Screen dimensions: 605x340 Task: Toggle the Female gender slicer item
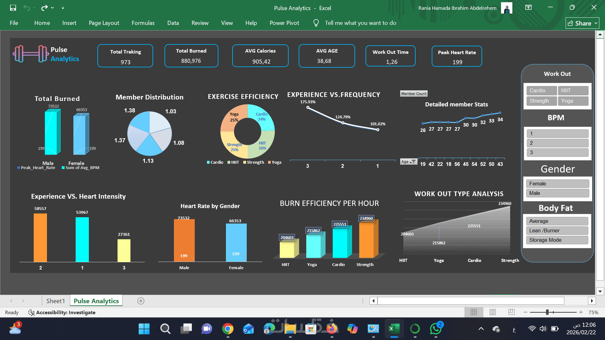tap(557, 184)
